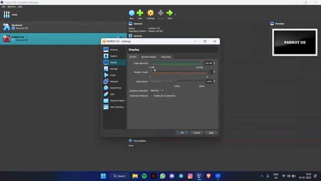Switch to the Recording tab
The width and height of the screenshot is (321, 181).
pyautogui.click(x=166, y=57)
